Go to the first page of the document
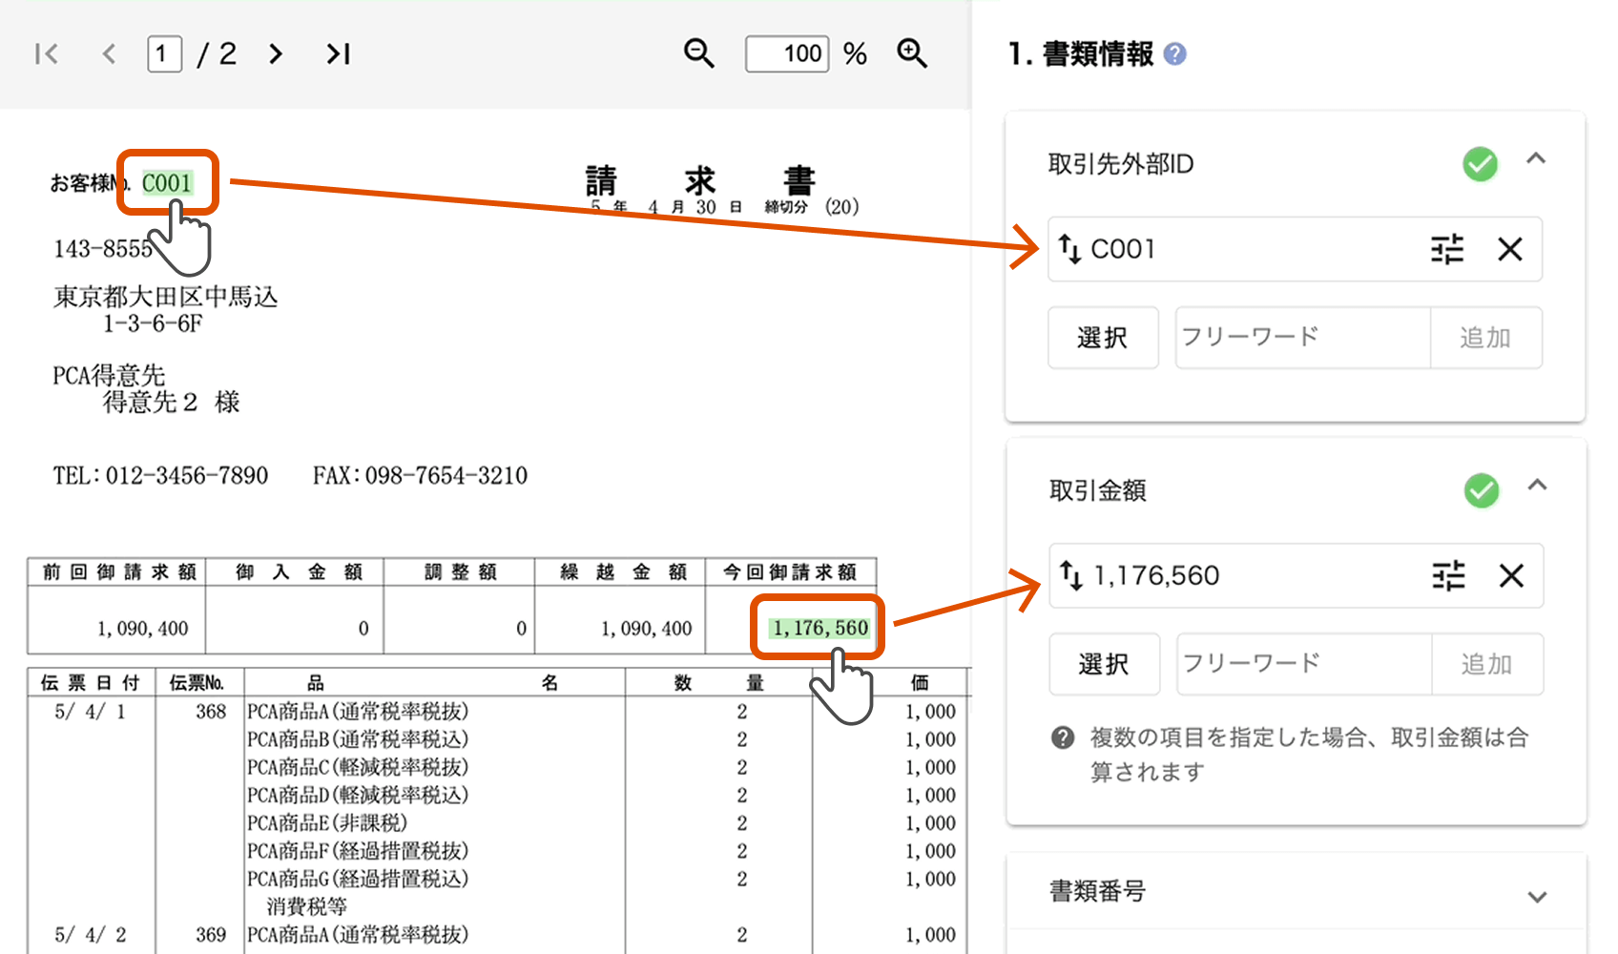Viewport: 1618px width, 954px height. (46, 54)
